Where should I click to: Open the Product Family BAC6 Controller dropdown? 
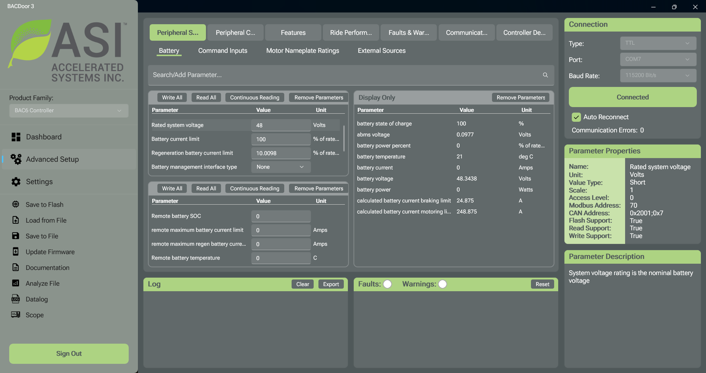[x=69, y=110]
